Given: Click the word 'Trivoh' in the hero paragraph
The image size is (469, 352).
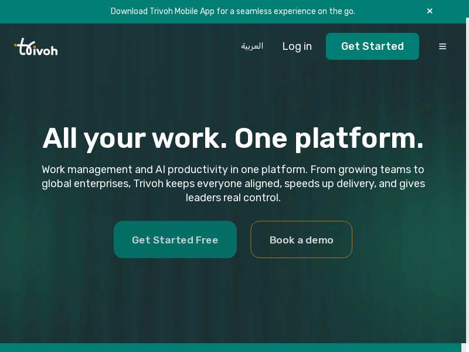Looking at the screenshot, I should [x=148, y=184].
